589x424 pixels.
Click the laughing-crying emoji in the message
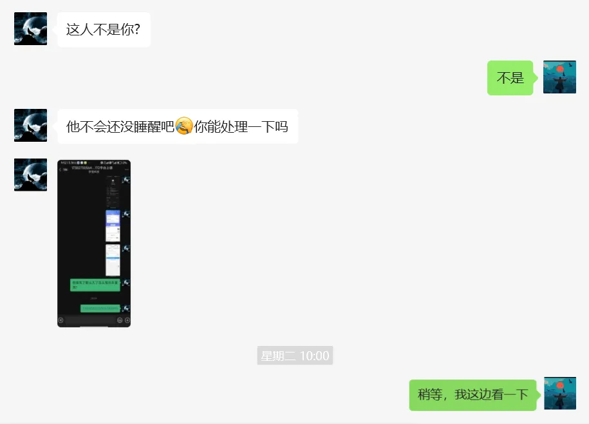184,126
